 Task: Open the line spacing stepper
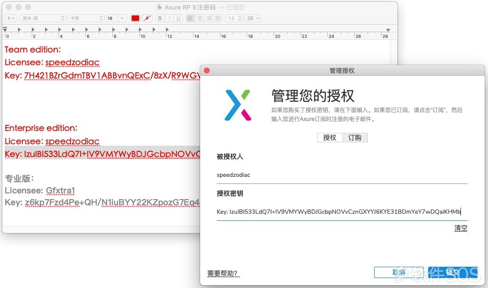[234, 18]
